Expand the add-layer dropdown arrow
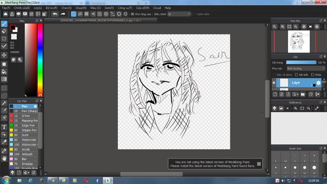 pos(297,94)
